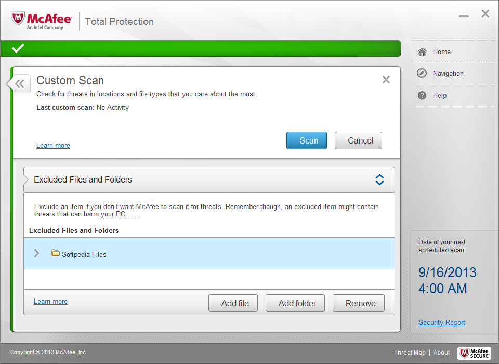This screenshot has width=499, height=364.
Task: Click the green protection status bar
Action: [x=200, y=48]
